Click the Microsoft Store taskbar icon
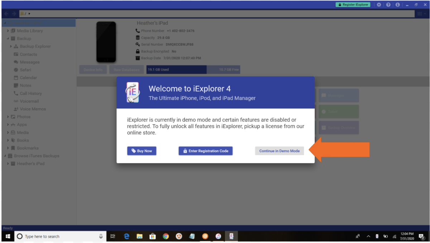430x243 pixels. [x=153, y=236]
